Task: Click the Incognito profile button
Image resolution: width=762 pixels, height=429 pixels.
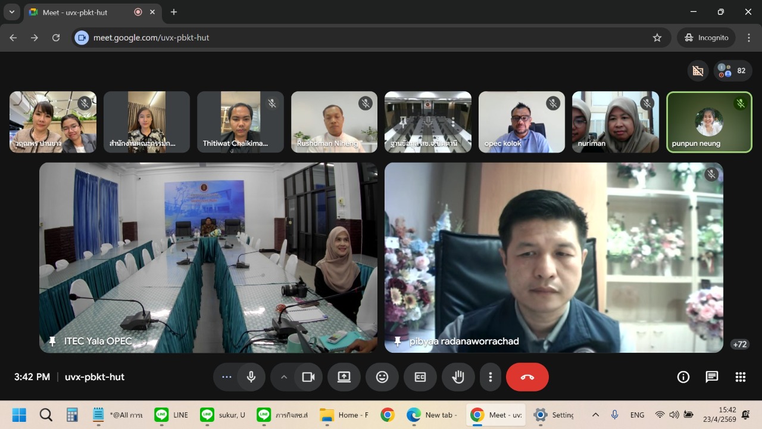Action: [x=706, y=38]
